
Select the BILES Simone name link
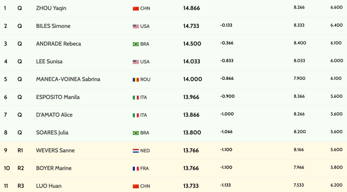click(53, 26)
